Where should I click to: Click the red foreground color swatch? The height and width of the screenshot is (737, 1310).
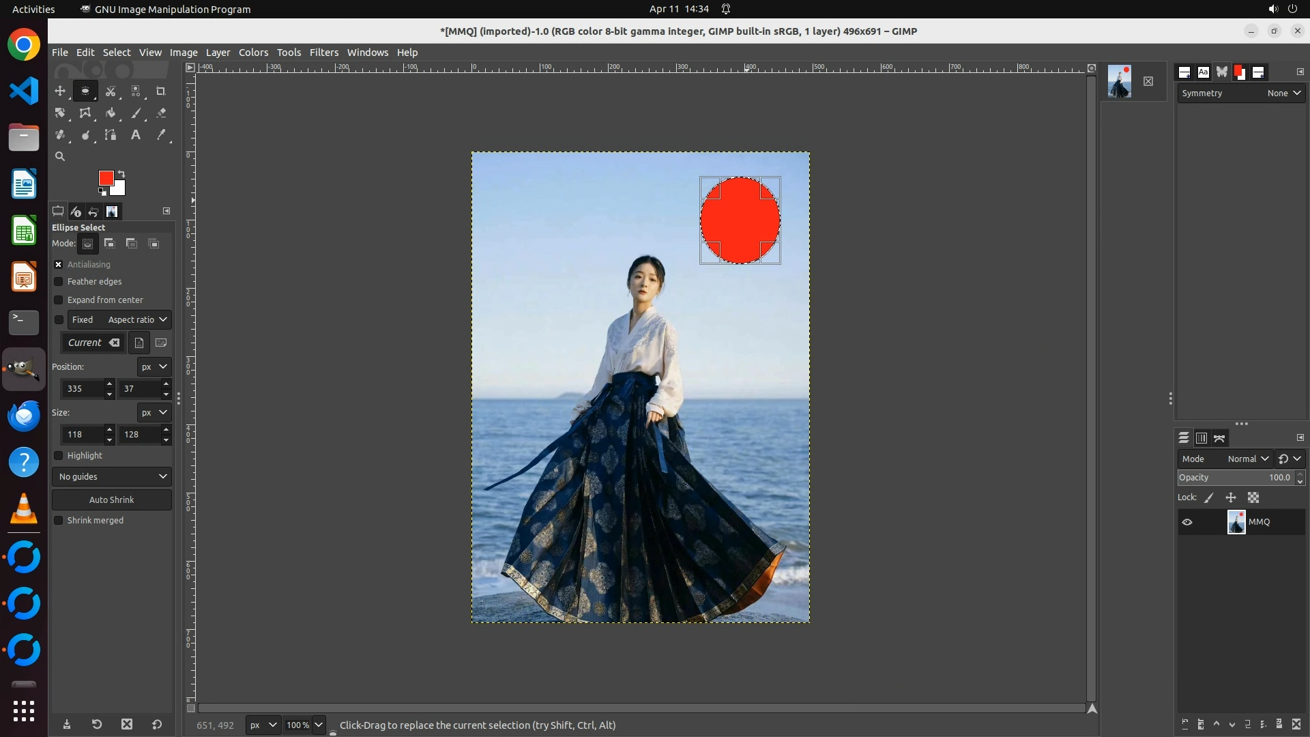105,177
